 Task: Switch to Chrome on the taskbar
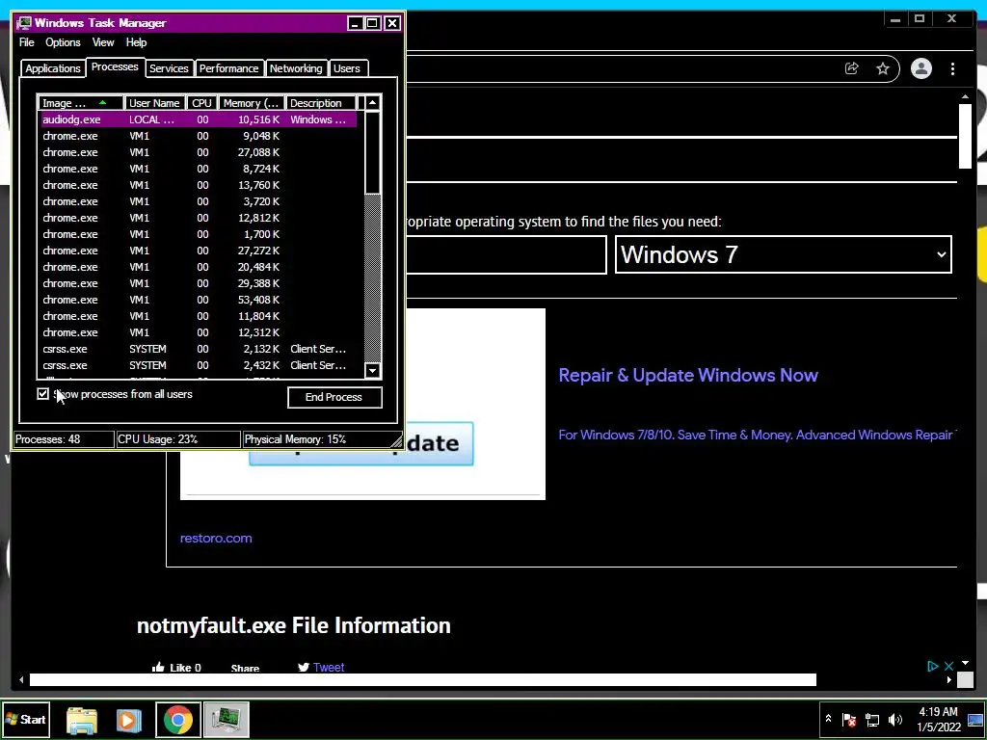tap(178, 720)
